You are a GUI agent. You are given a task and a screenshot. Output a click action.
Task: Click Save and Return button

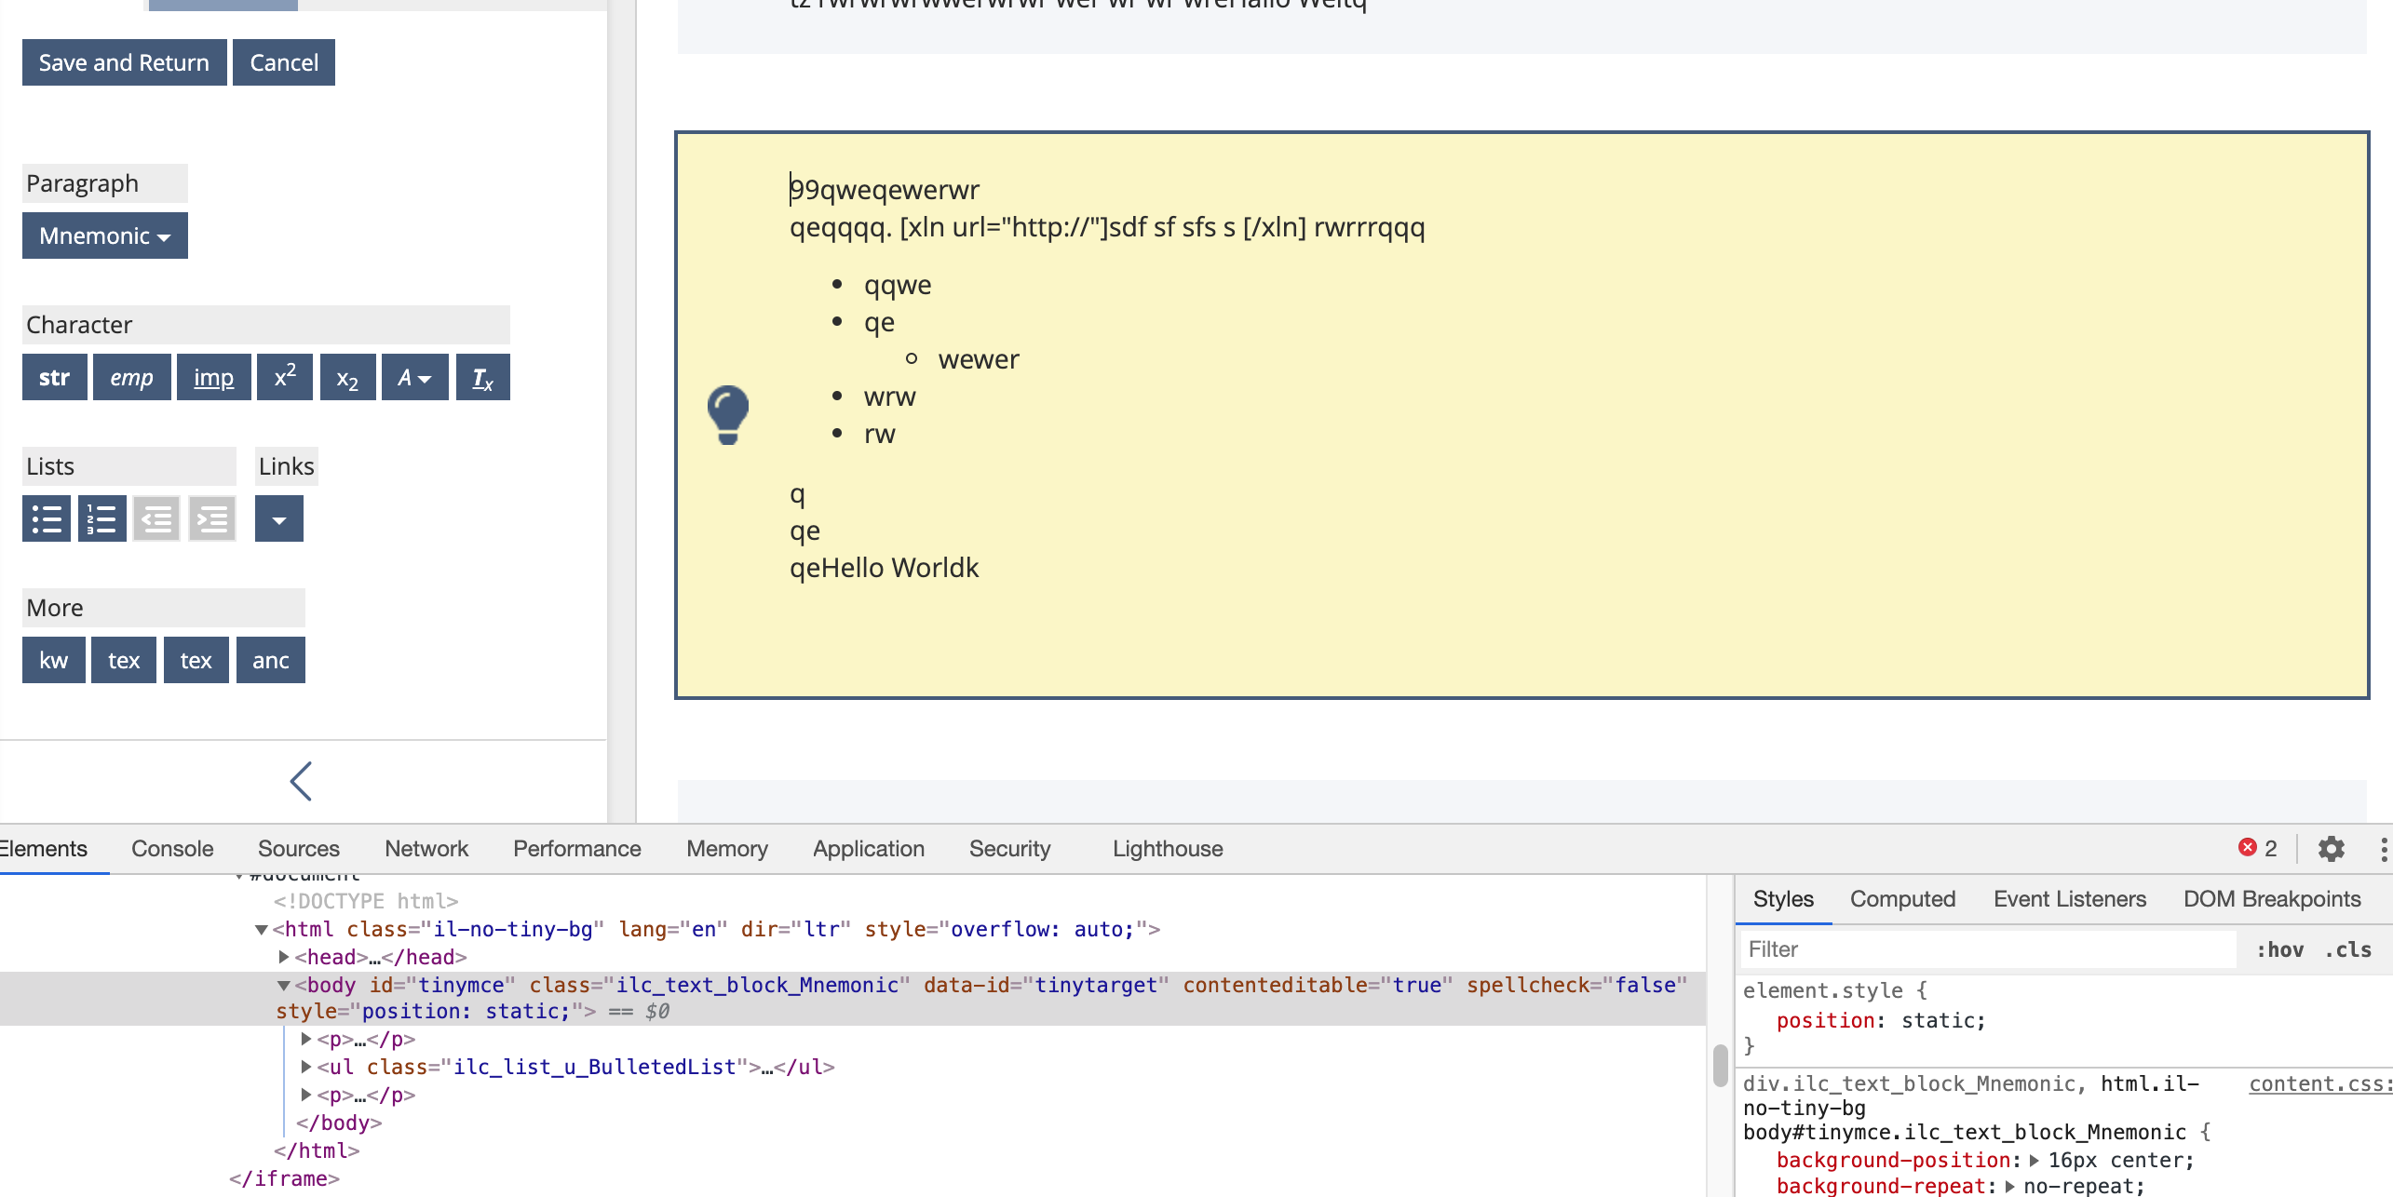click(x=124, y=62)
